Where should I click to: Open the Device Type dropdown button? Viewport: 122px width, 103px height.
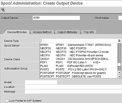tap(119, 41)
